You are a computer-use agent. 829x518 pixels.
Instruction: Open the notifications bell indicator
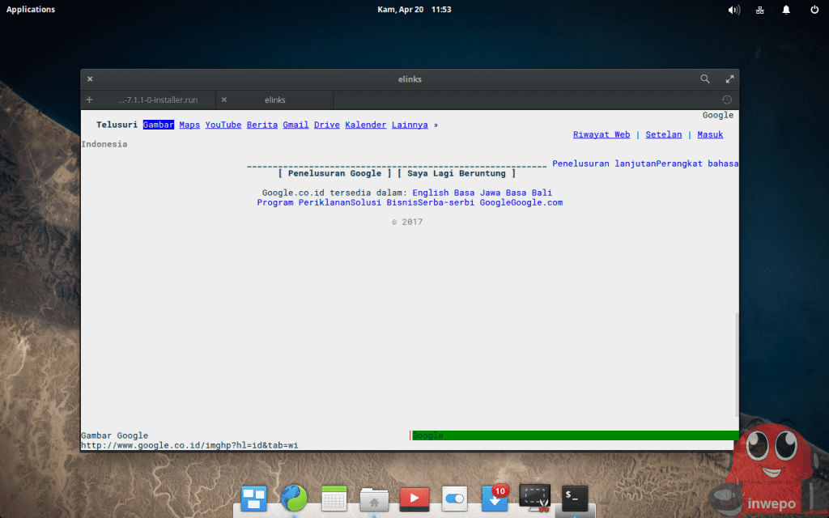[786, 10]
